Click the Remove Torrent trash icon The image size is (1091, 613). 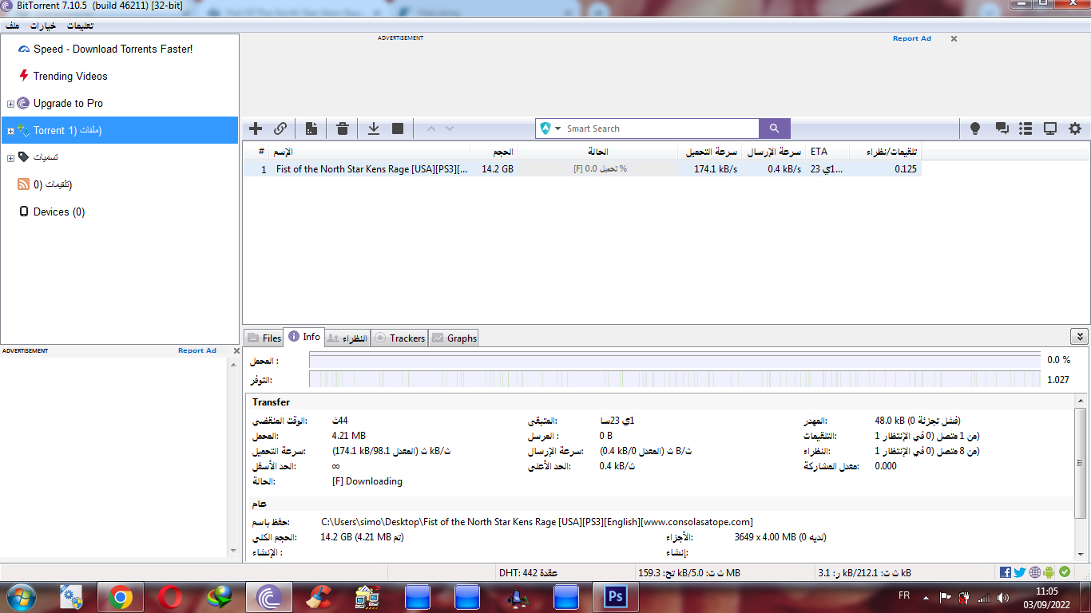(x=343, y=129)
